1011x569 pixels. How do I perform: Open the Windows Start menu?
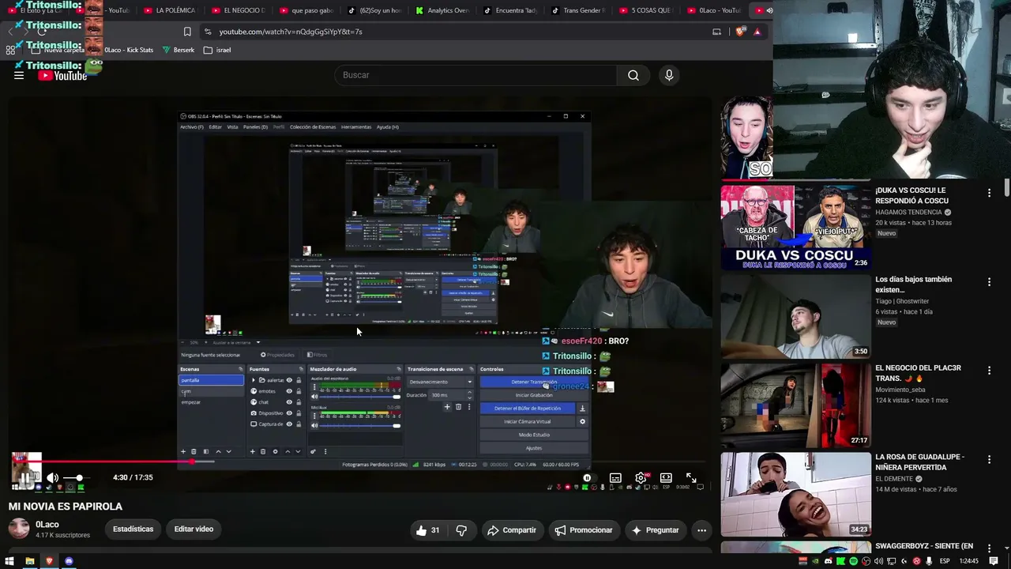tap(9, 561)
